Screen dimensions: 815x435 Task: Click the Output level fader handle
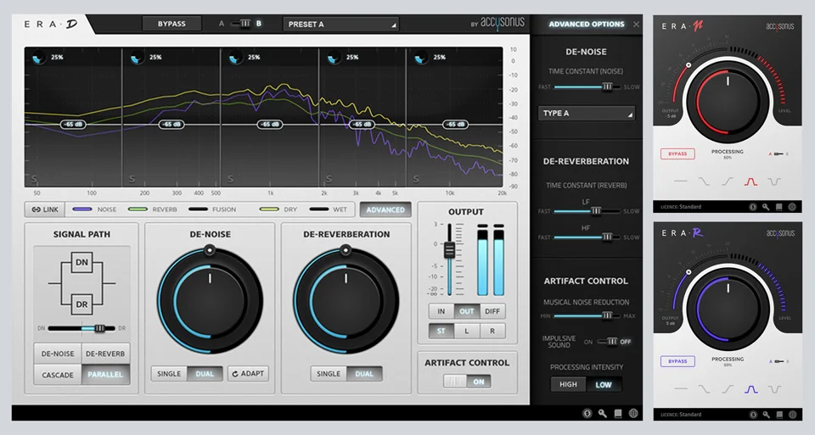point(450,251)
